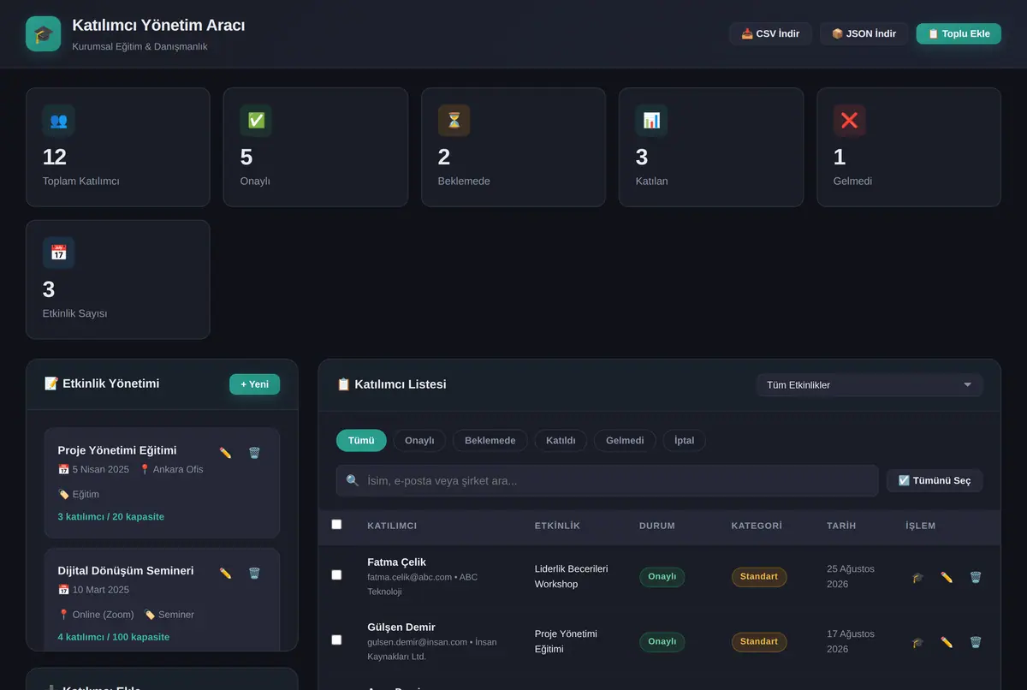The image size is (1027, 690).
Task: Show İptal participants tab
Action: tap(684, 441)
